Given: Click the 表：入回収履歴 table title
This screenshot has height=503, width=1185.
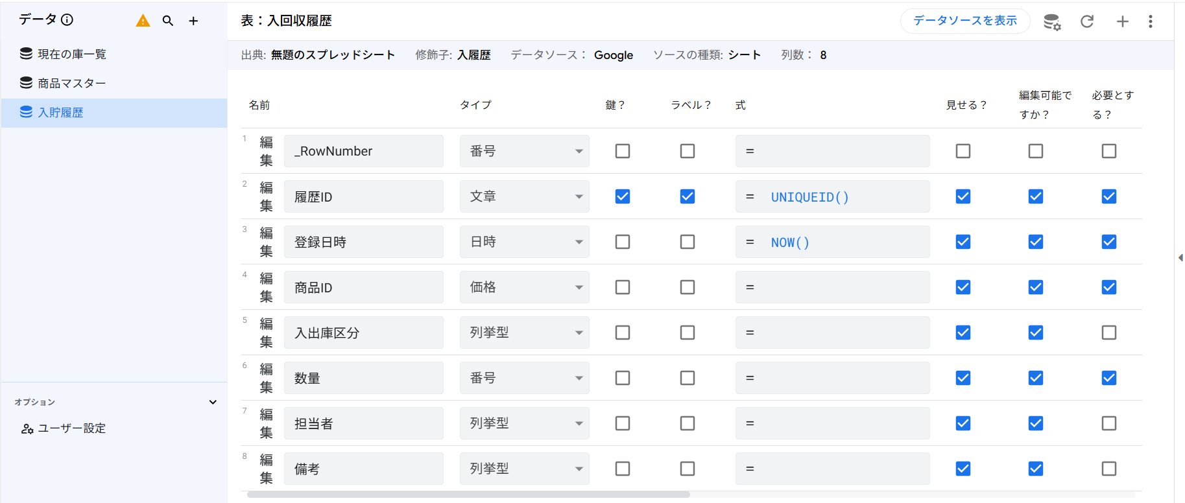Looking at the screenshot, I should click(x=286, y=21).
